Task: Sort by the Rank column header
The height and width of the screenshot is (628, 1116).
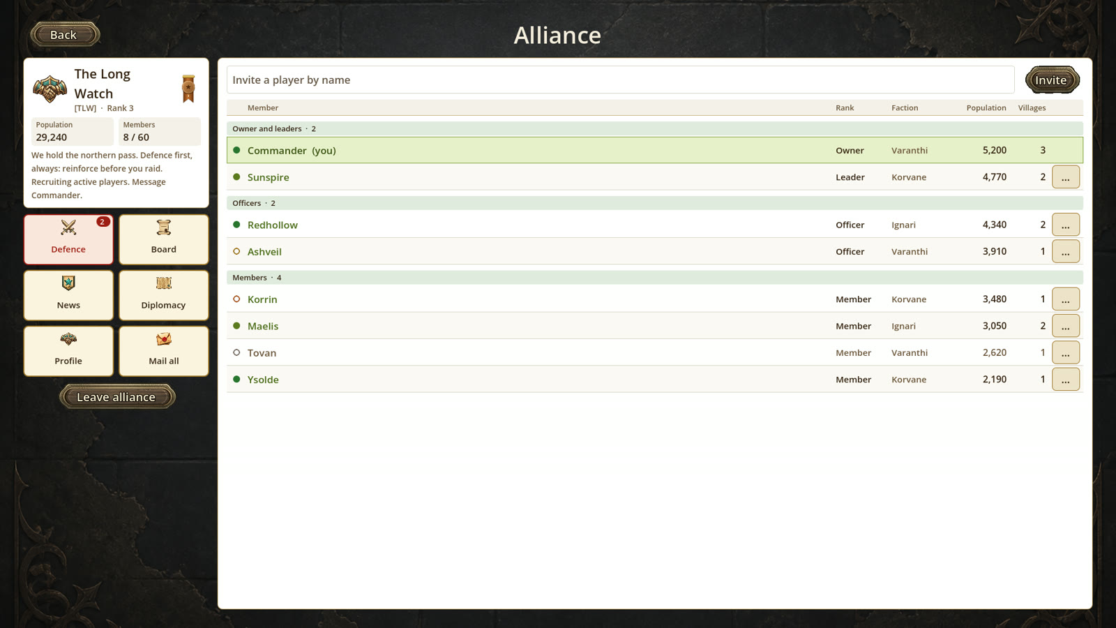Action: [x=845, y=107]
